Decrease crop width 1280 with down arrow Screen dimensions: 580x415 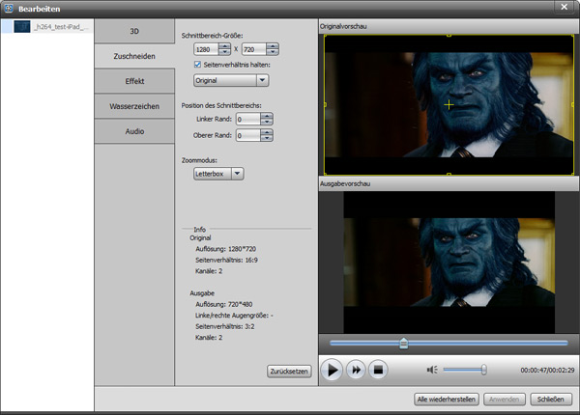coord(224,52)
